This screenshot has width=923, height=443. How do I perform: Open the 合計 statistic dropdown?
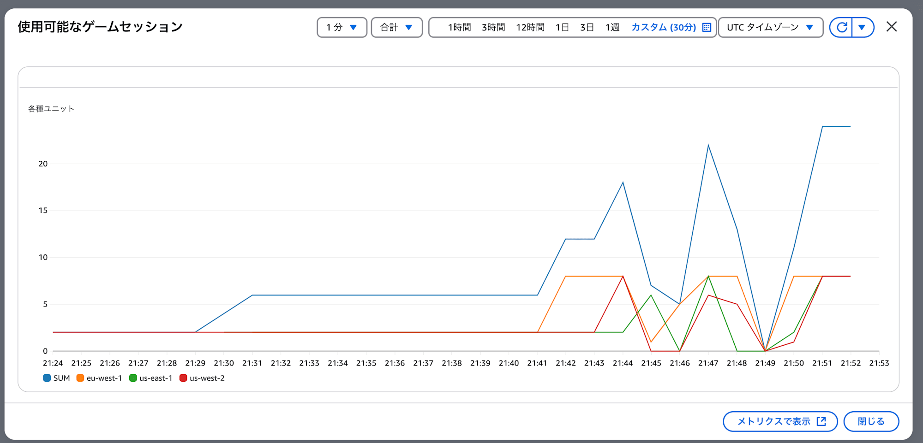tap(397, 27)
